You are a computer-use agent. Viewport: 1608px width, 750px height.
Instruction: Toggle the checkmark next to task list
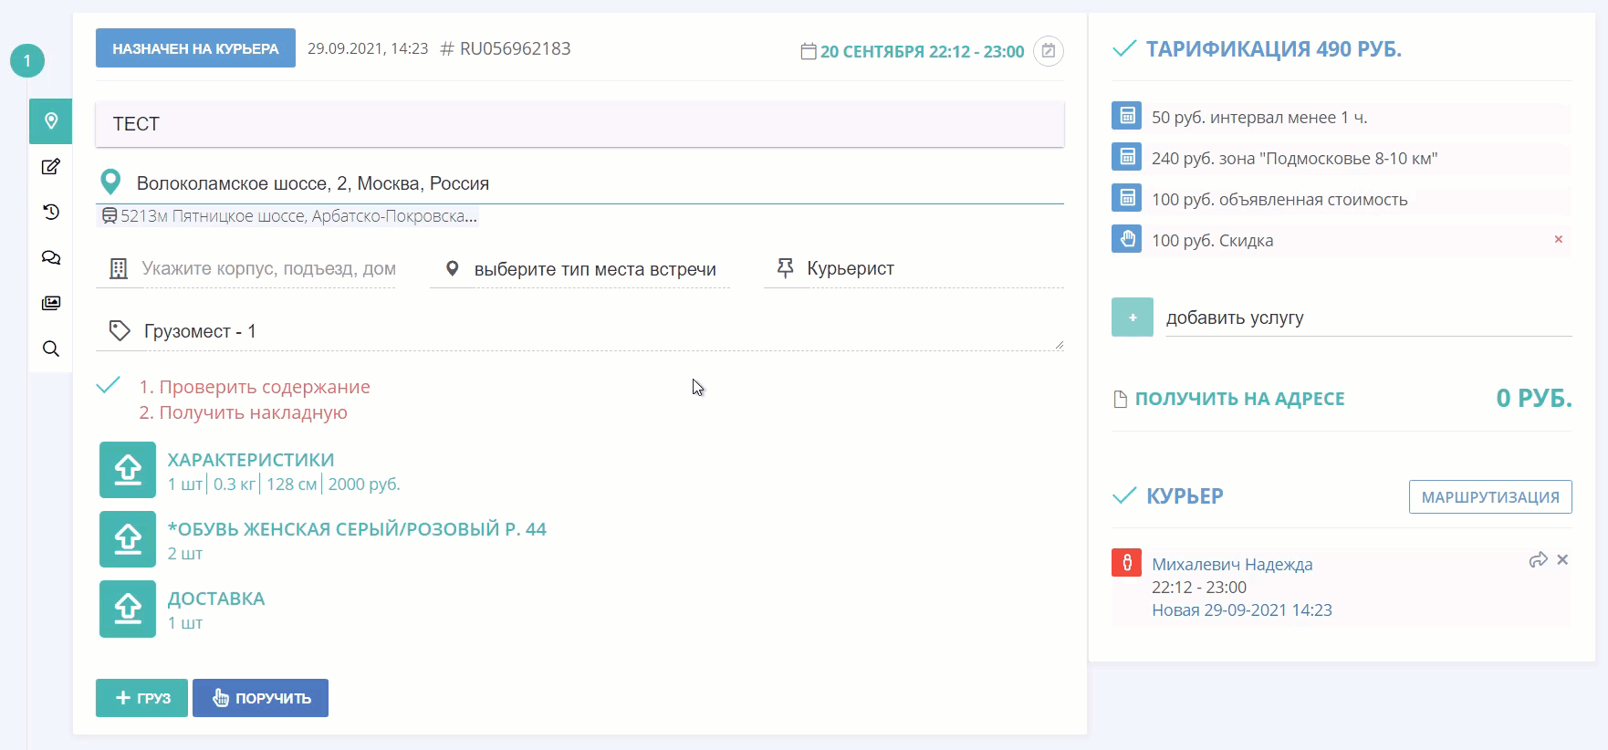[109, 385]
